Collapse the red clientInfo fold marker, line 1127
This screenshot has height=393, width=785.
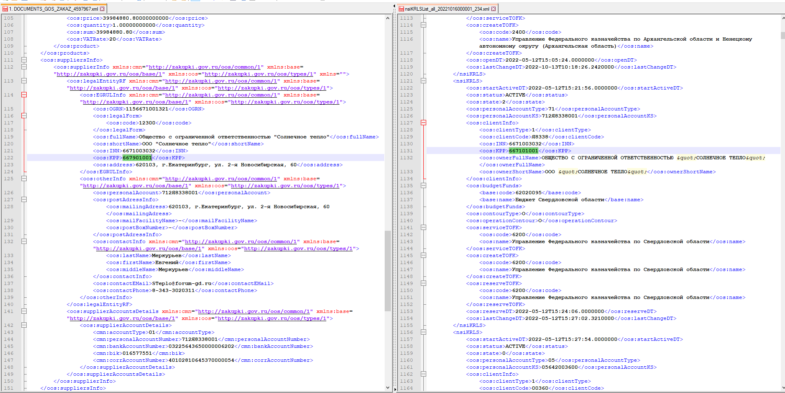423,123
